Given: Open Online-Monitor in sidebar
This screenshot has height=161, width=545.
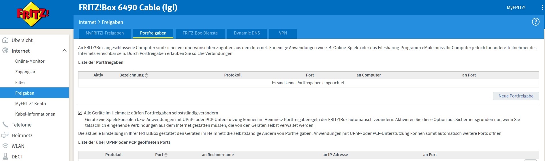Looking at the screenshot, I should (30, 61).
